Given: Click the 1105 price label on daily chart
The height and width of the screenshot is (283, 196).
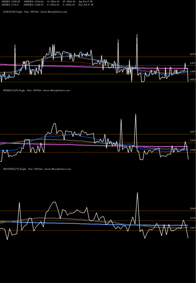Looking at the screenshot, I should pyautogui.click(x=192, y=72).
